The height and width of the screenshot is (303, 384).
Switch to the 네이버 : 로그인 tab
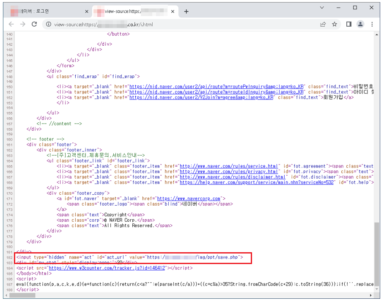click(x=49, y=11)
